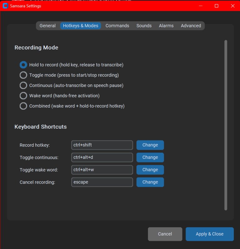Screen dimensions: 240x249
Task: Open the Commands tab
Action: (x=117, y=26)
